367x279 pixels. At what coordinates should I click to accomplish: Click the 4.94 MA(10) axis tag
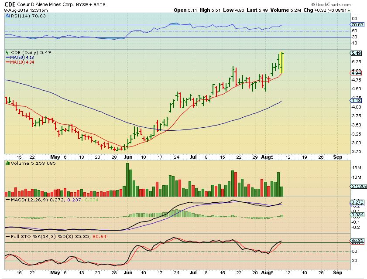point(356,73)
